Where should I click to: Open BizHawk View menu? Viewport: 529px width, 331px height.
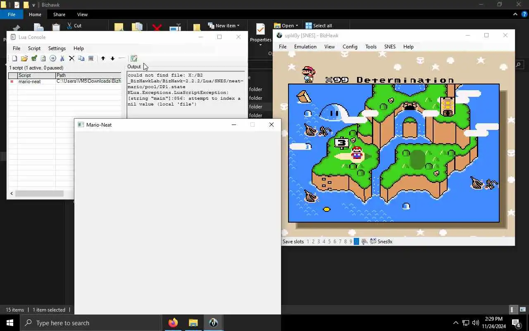[329, 47]
